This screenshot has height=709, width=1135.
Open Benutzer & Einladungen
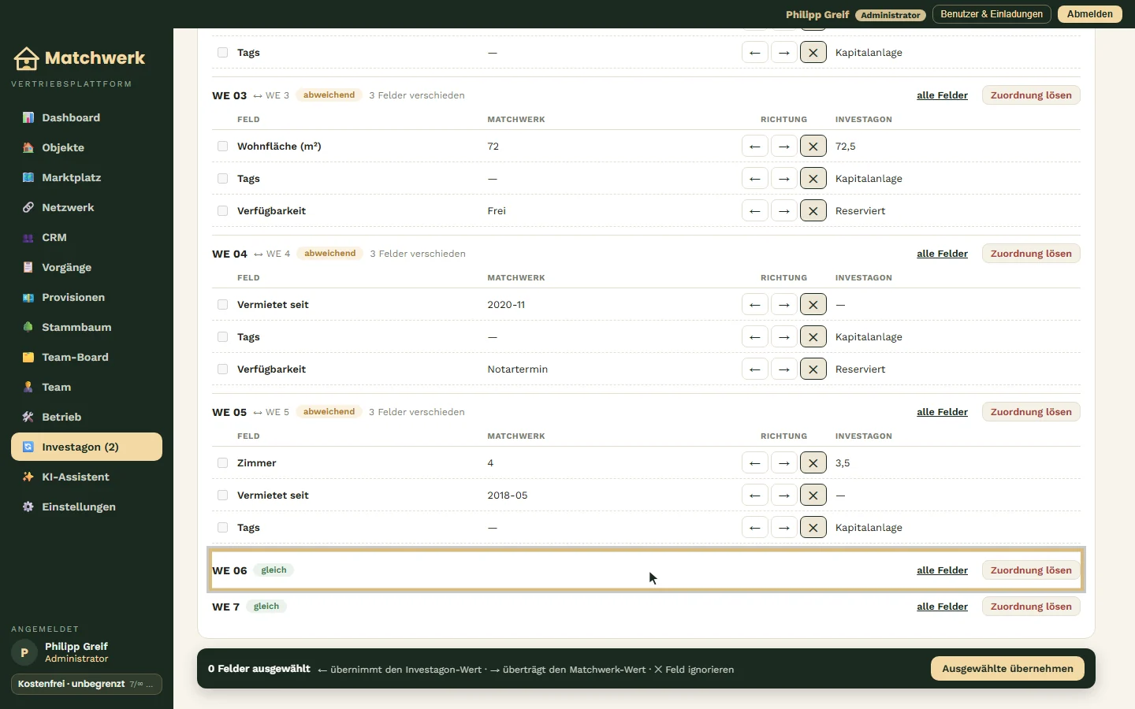click(992, 14)
